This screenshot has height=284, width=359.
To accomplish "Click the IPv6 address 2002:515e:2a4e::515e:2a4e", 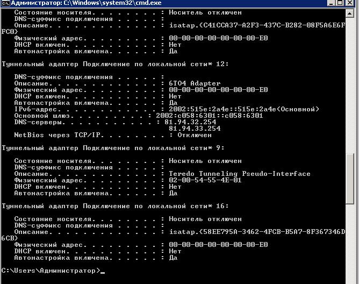I will click(222, 109).
